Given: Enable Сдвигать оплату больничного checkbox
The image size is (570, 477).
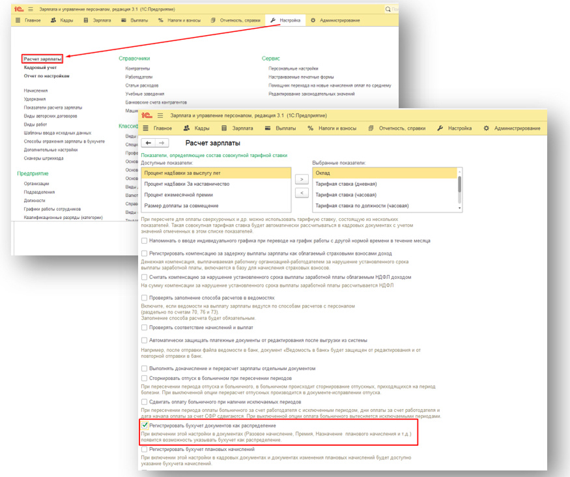Looking at the screenshot, I should tap(145, 402).
